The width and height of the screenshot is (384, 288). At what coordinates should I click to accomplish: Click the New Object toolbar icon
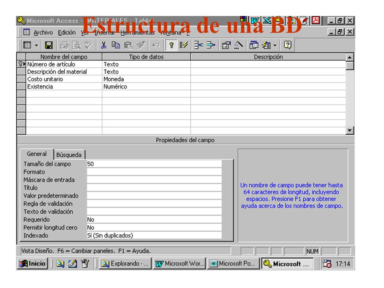[266, 45]
